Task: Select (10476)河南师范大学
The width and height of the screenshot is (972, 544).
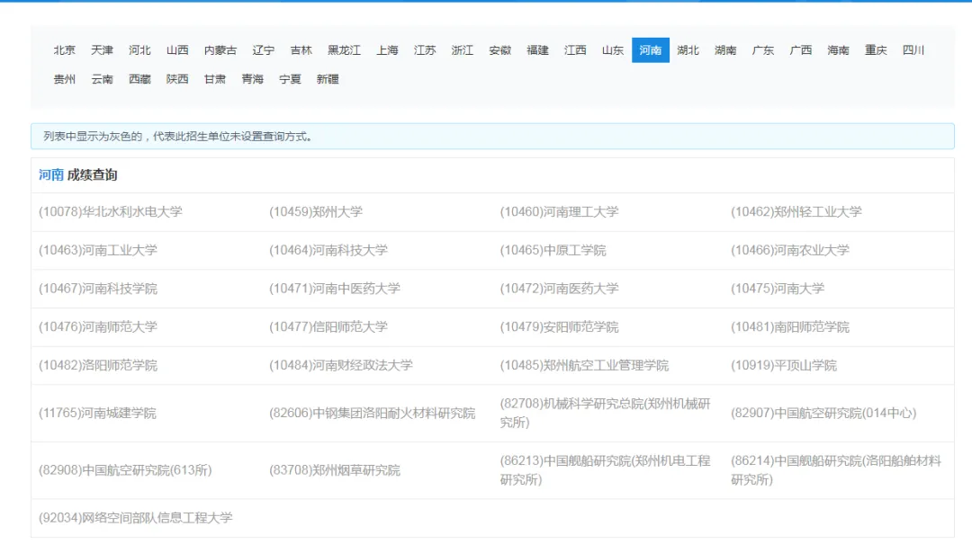Action: 98,327
